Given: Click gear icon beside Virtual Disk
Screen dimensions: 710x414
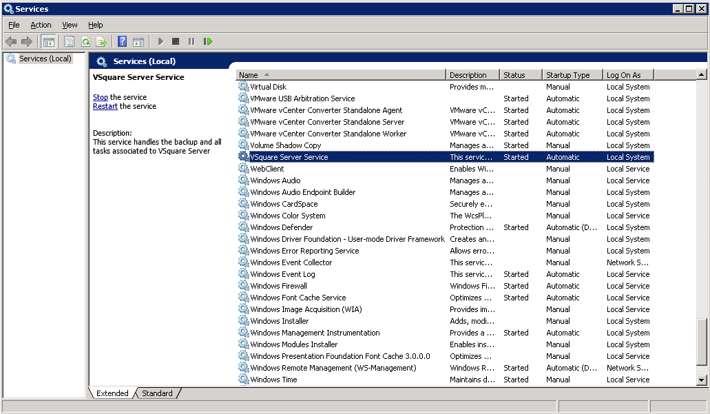Looking at the screenshot, I should point(243,86).
